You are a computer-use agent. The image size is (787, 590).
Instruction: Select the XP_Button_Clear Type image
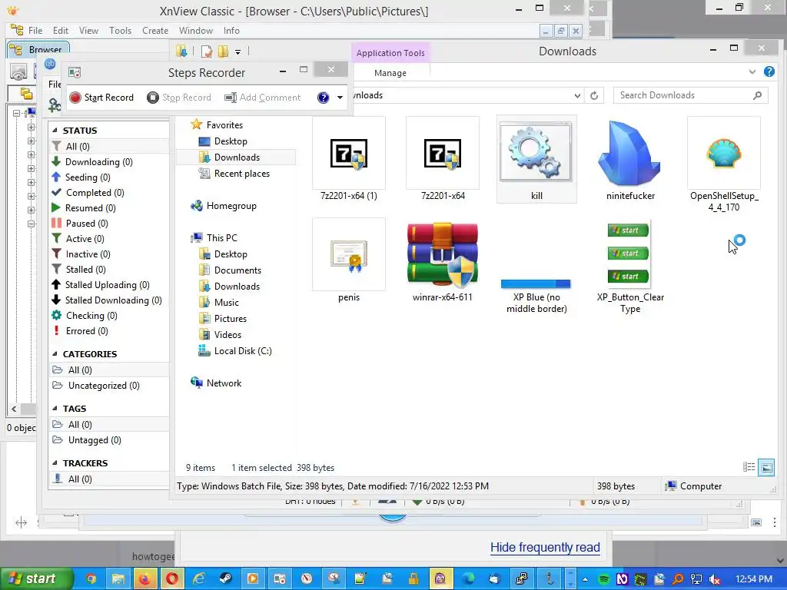[630, 267]
